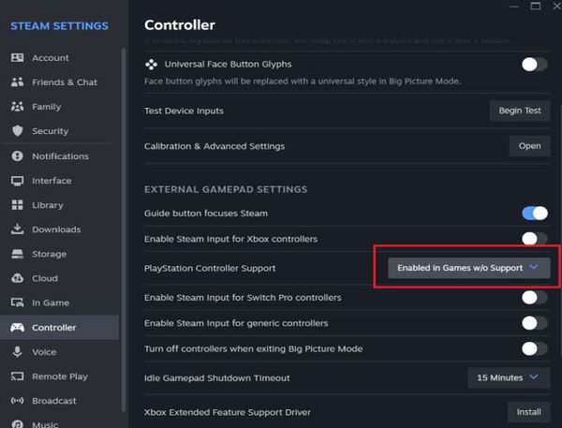Click the Account person icon in sidebar
Screen dimensions: 562x428
pos(17,58)
